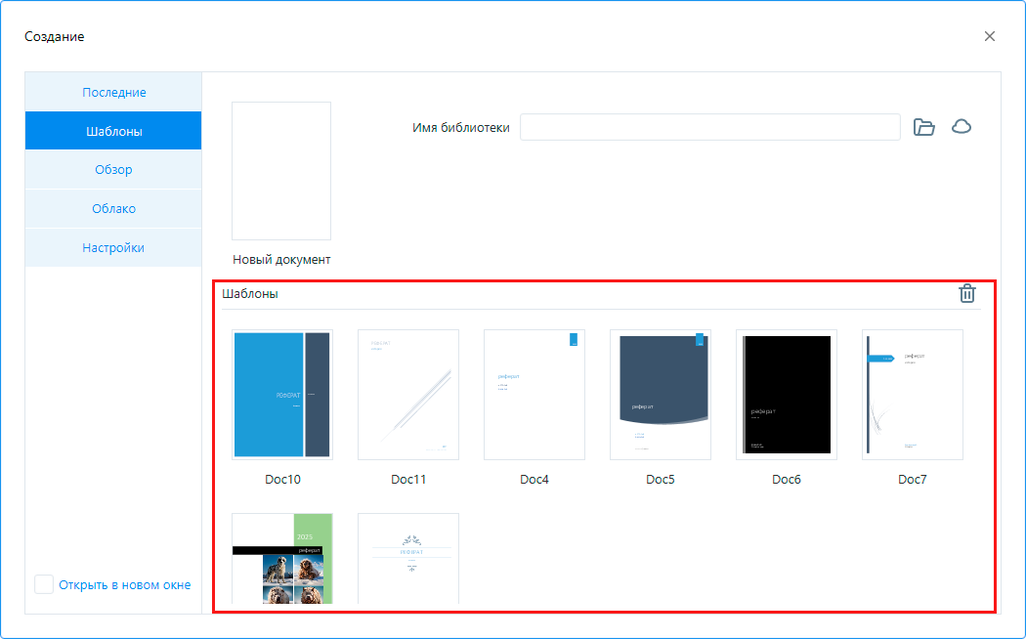Select the Doc7 template
This screenshot has height=639, width=1026.
point(912,395)
